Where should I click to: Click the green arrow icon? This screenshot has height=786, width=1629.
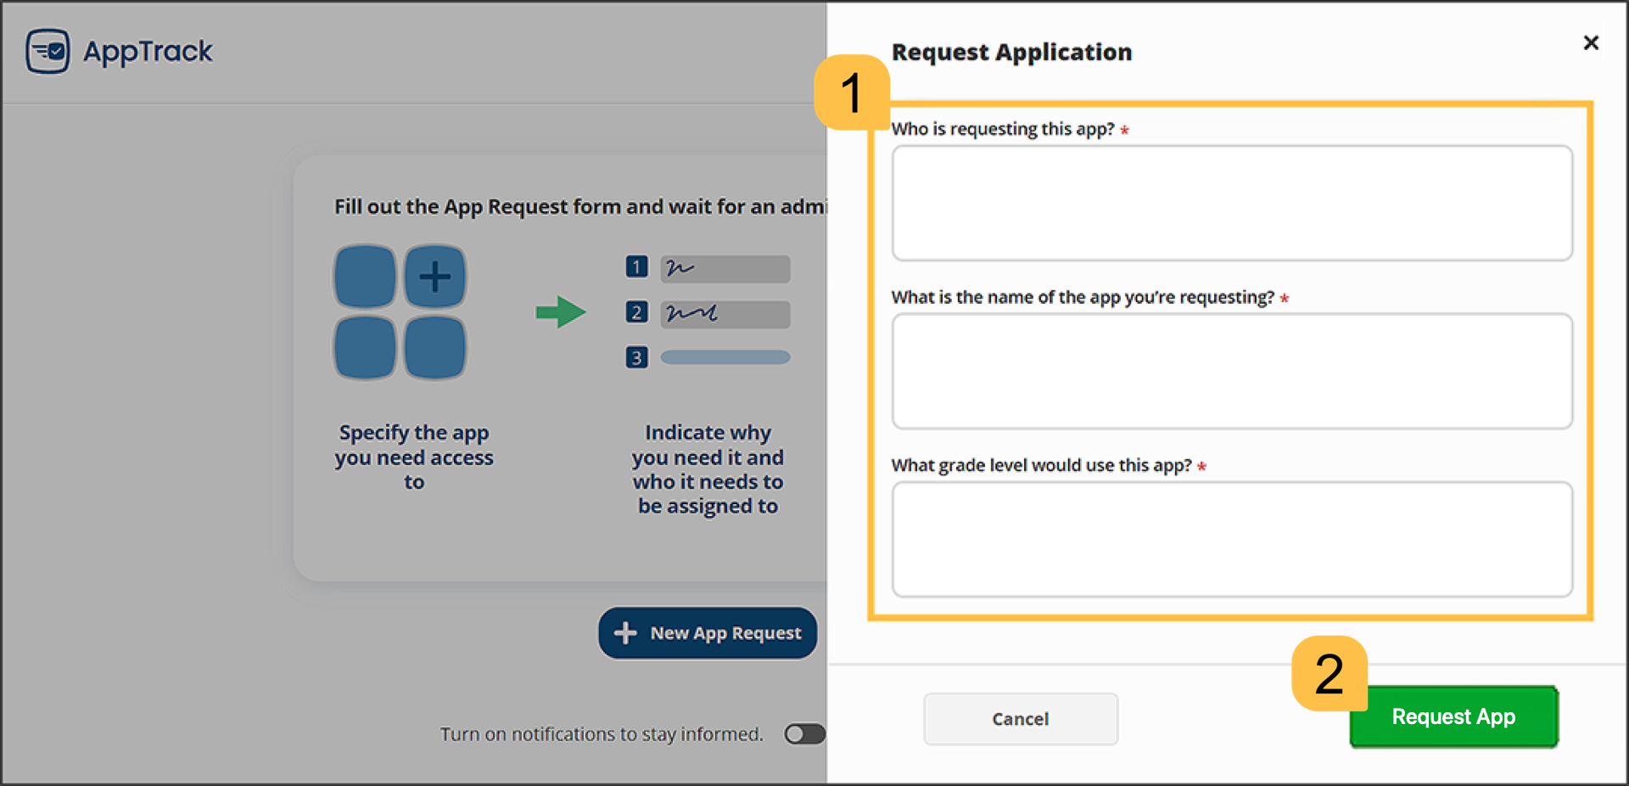point(560,312)
